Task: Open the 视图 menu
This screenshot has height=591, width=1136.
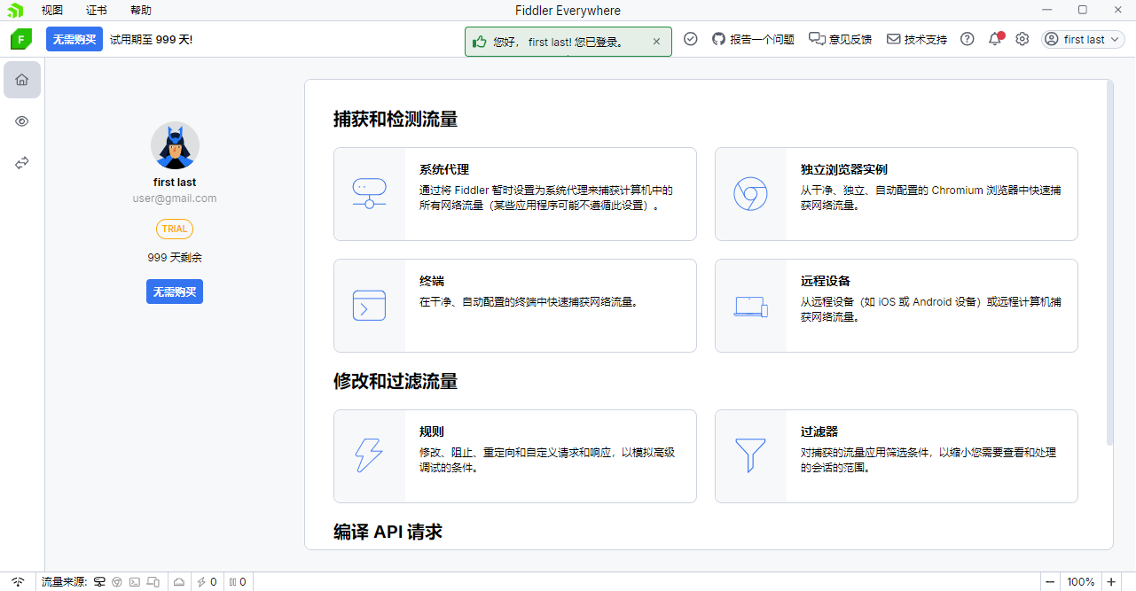Action: [52, 11]
